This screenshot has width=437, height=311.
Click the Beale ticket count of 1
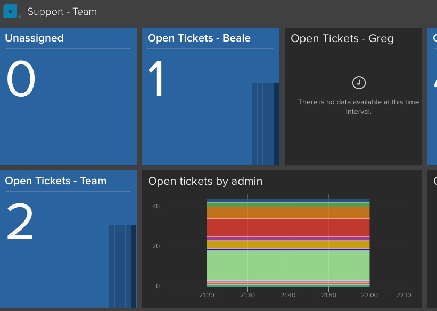[156, 79]
